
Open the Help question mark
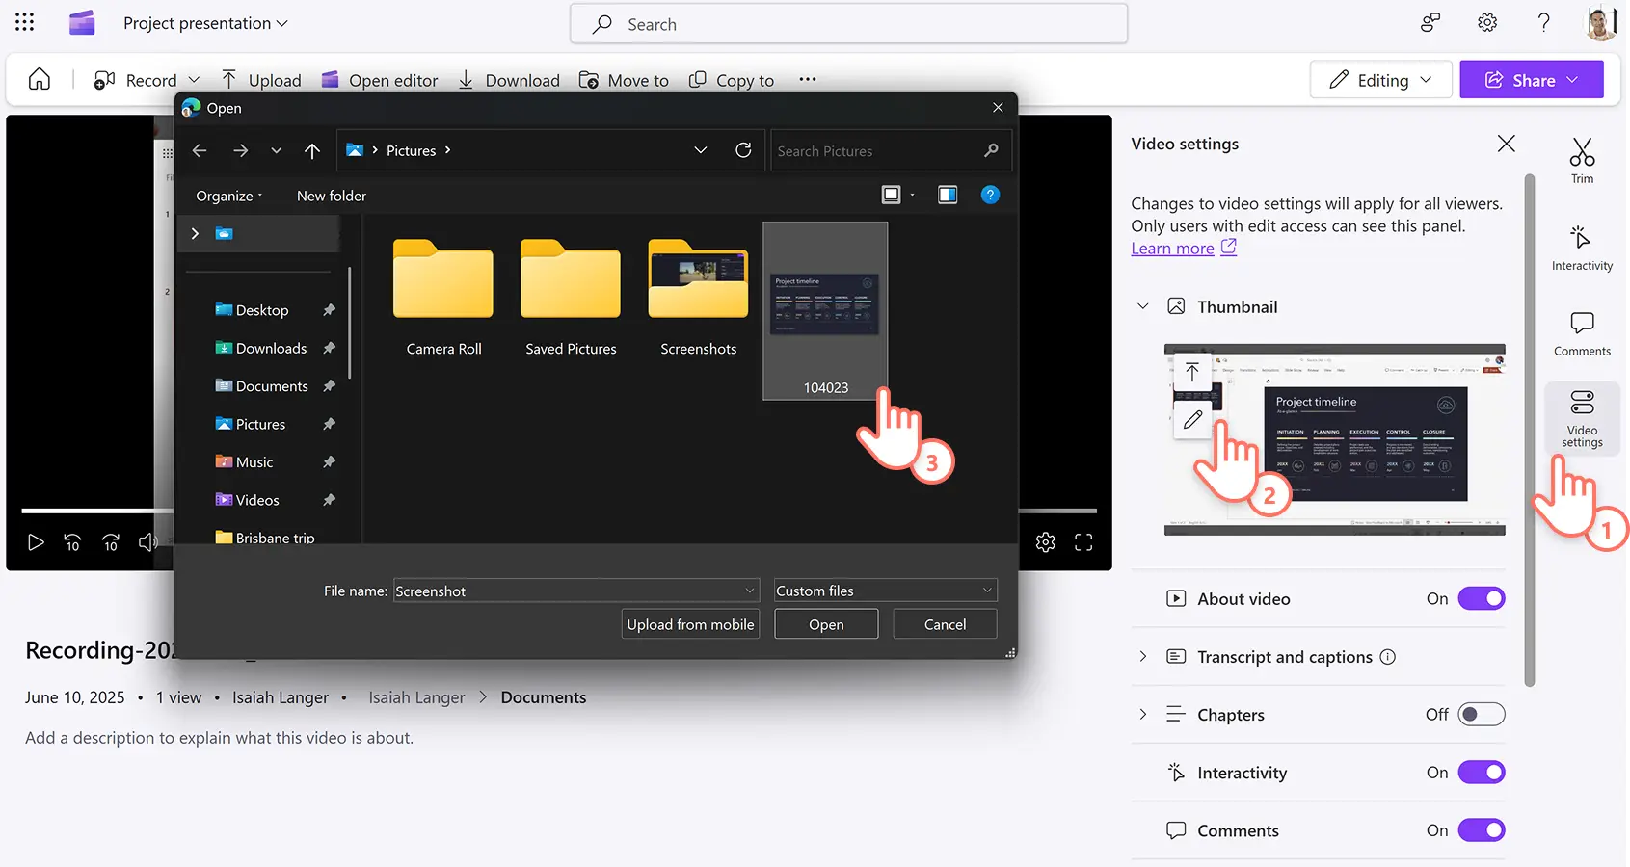pyautogui.click(x=1543, y=22)
